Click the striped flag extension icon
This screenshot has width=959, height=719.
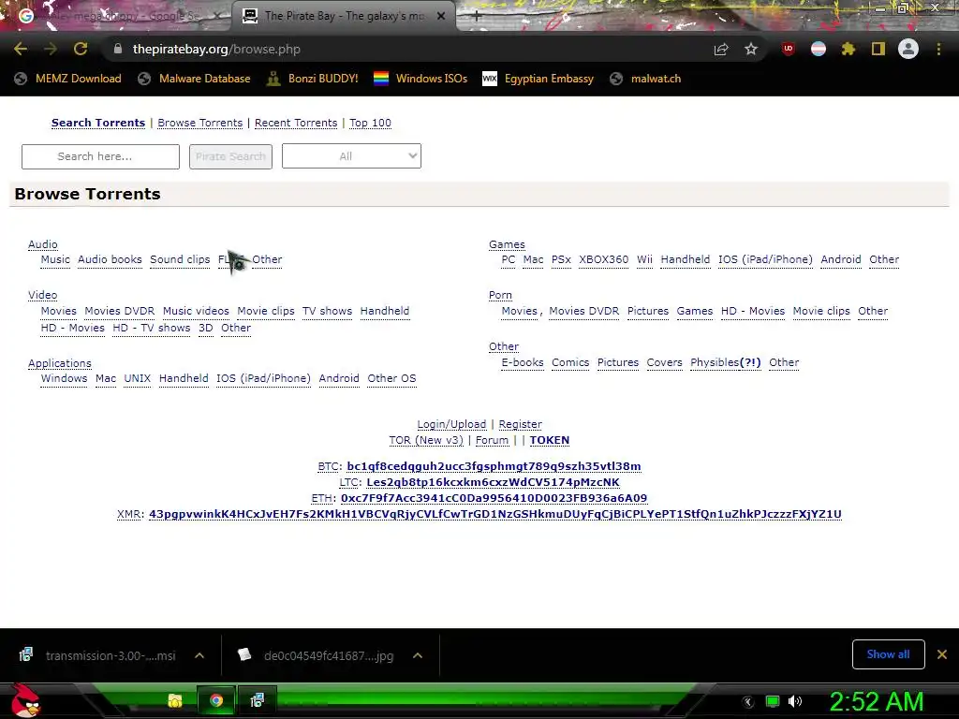click(x=819, y=49)
